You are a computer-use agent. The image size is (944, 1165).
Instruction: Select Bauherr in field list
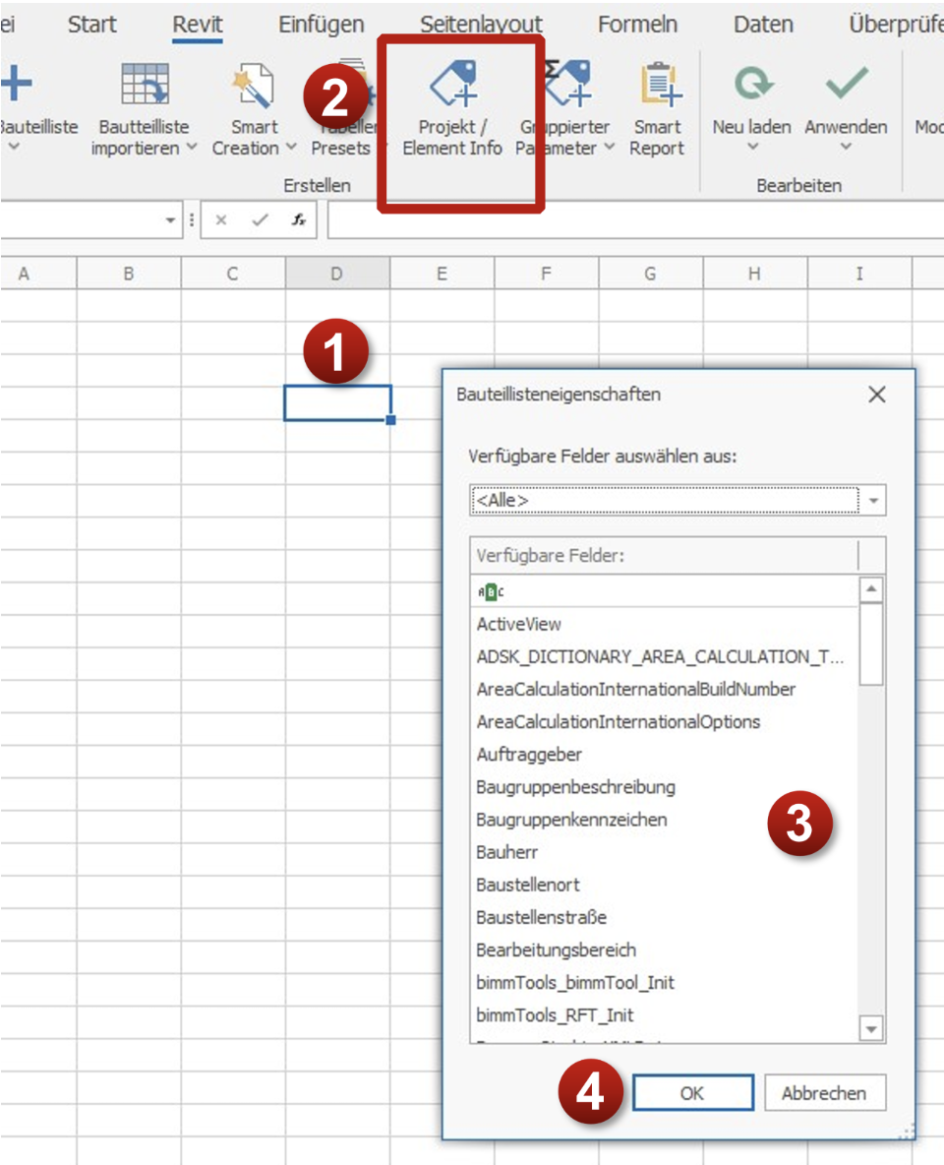(664, 852)
